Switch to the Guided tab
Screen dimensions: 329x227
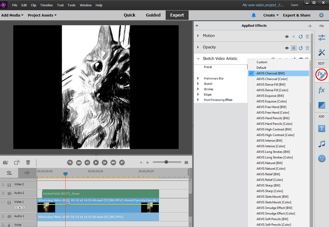pos(153,15)
